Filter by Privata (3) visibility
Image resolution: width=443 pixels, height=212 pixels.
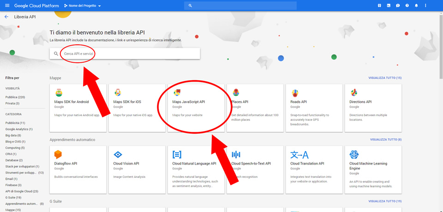12,103
